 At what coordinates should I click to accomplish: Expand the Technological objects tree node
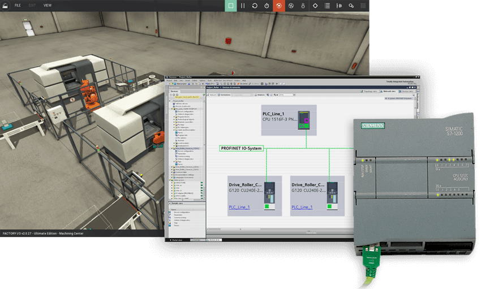point(174,119)
